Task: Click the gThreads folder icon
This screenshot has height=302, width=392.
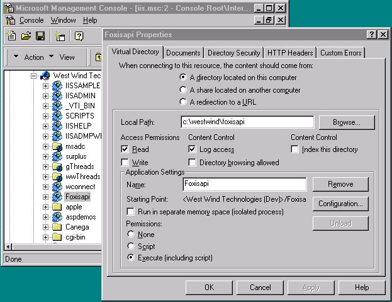Action: coord(57,166)
